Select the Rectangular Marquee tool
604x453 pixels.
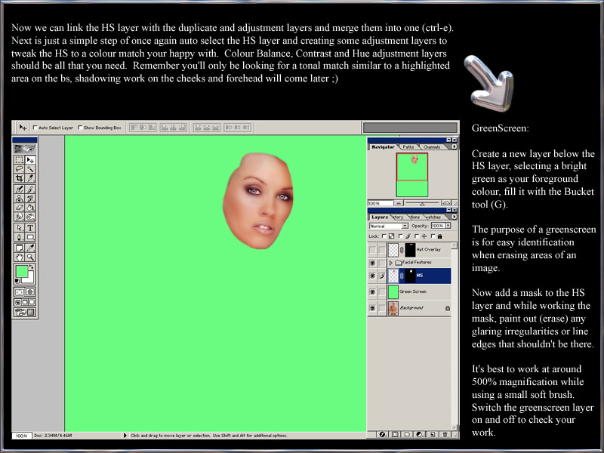click(20, 159)
